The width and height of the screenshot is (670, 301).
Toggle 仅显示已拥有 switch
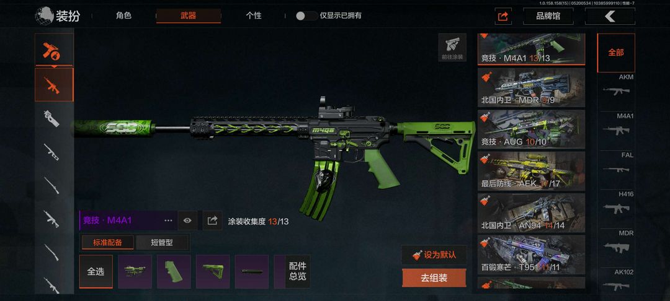pos(306,15)
